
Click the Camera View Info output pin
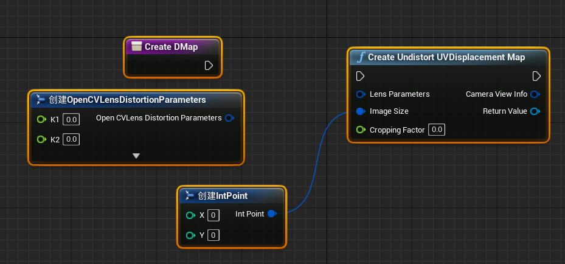click(535, 94)
